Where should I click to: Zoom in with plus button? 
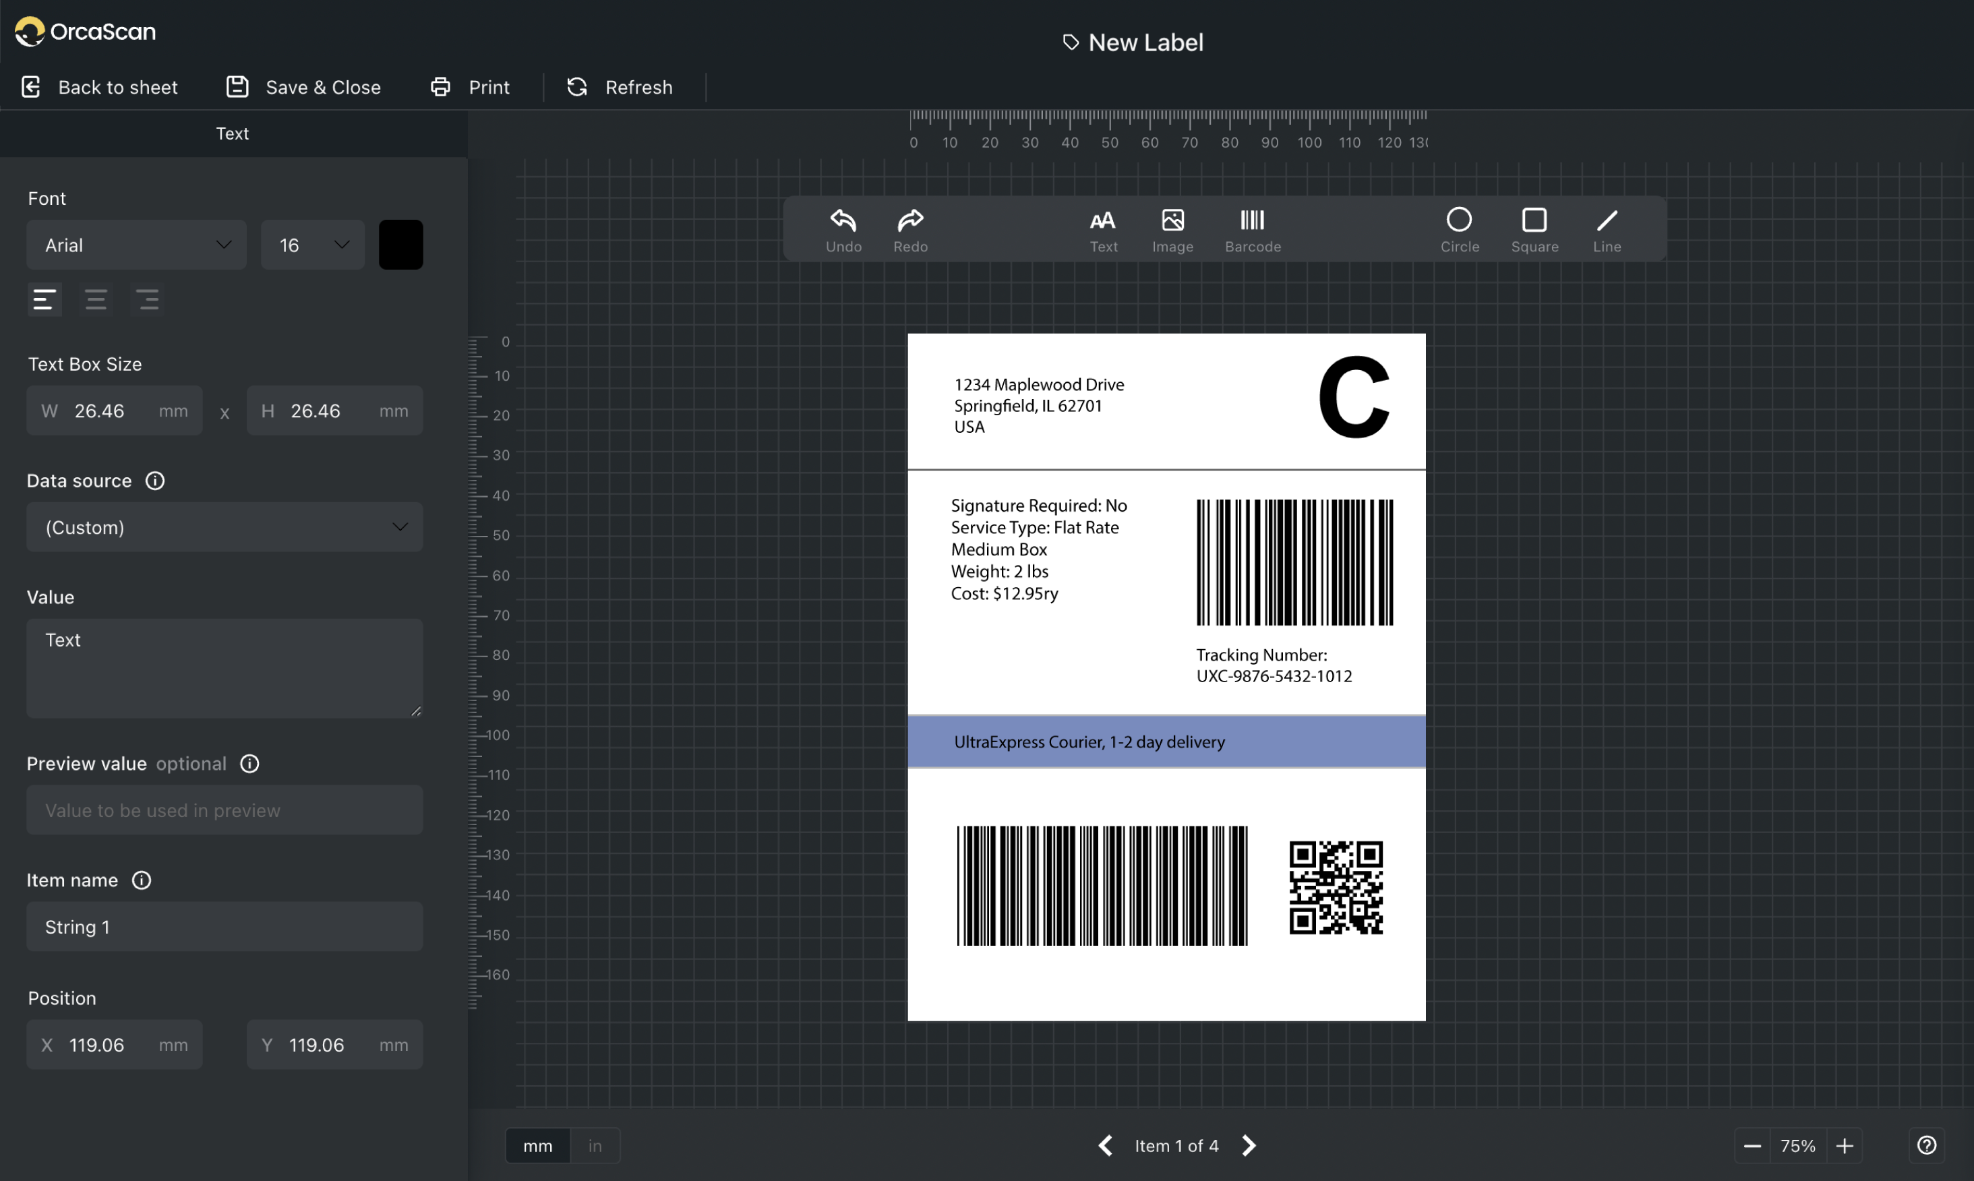click(1845, 1145)
